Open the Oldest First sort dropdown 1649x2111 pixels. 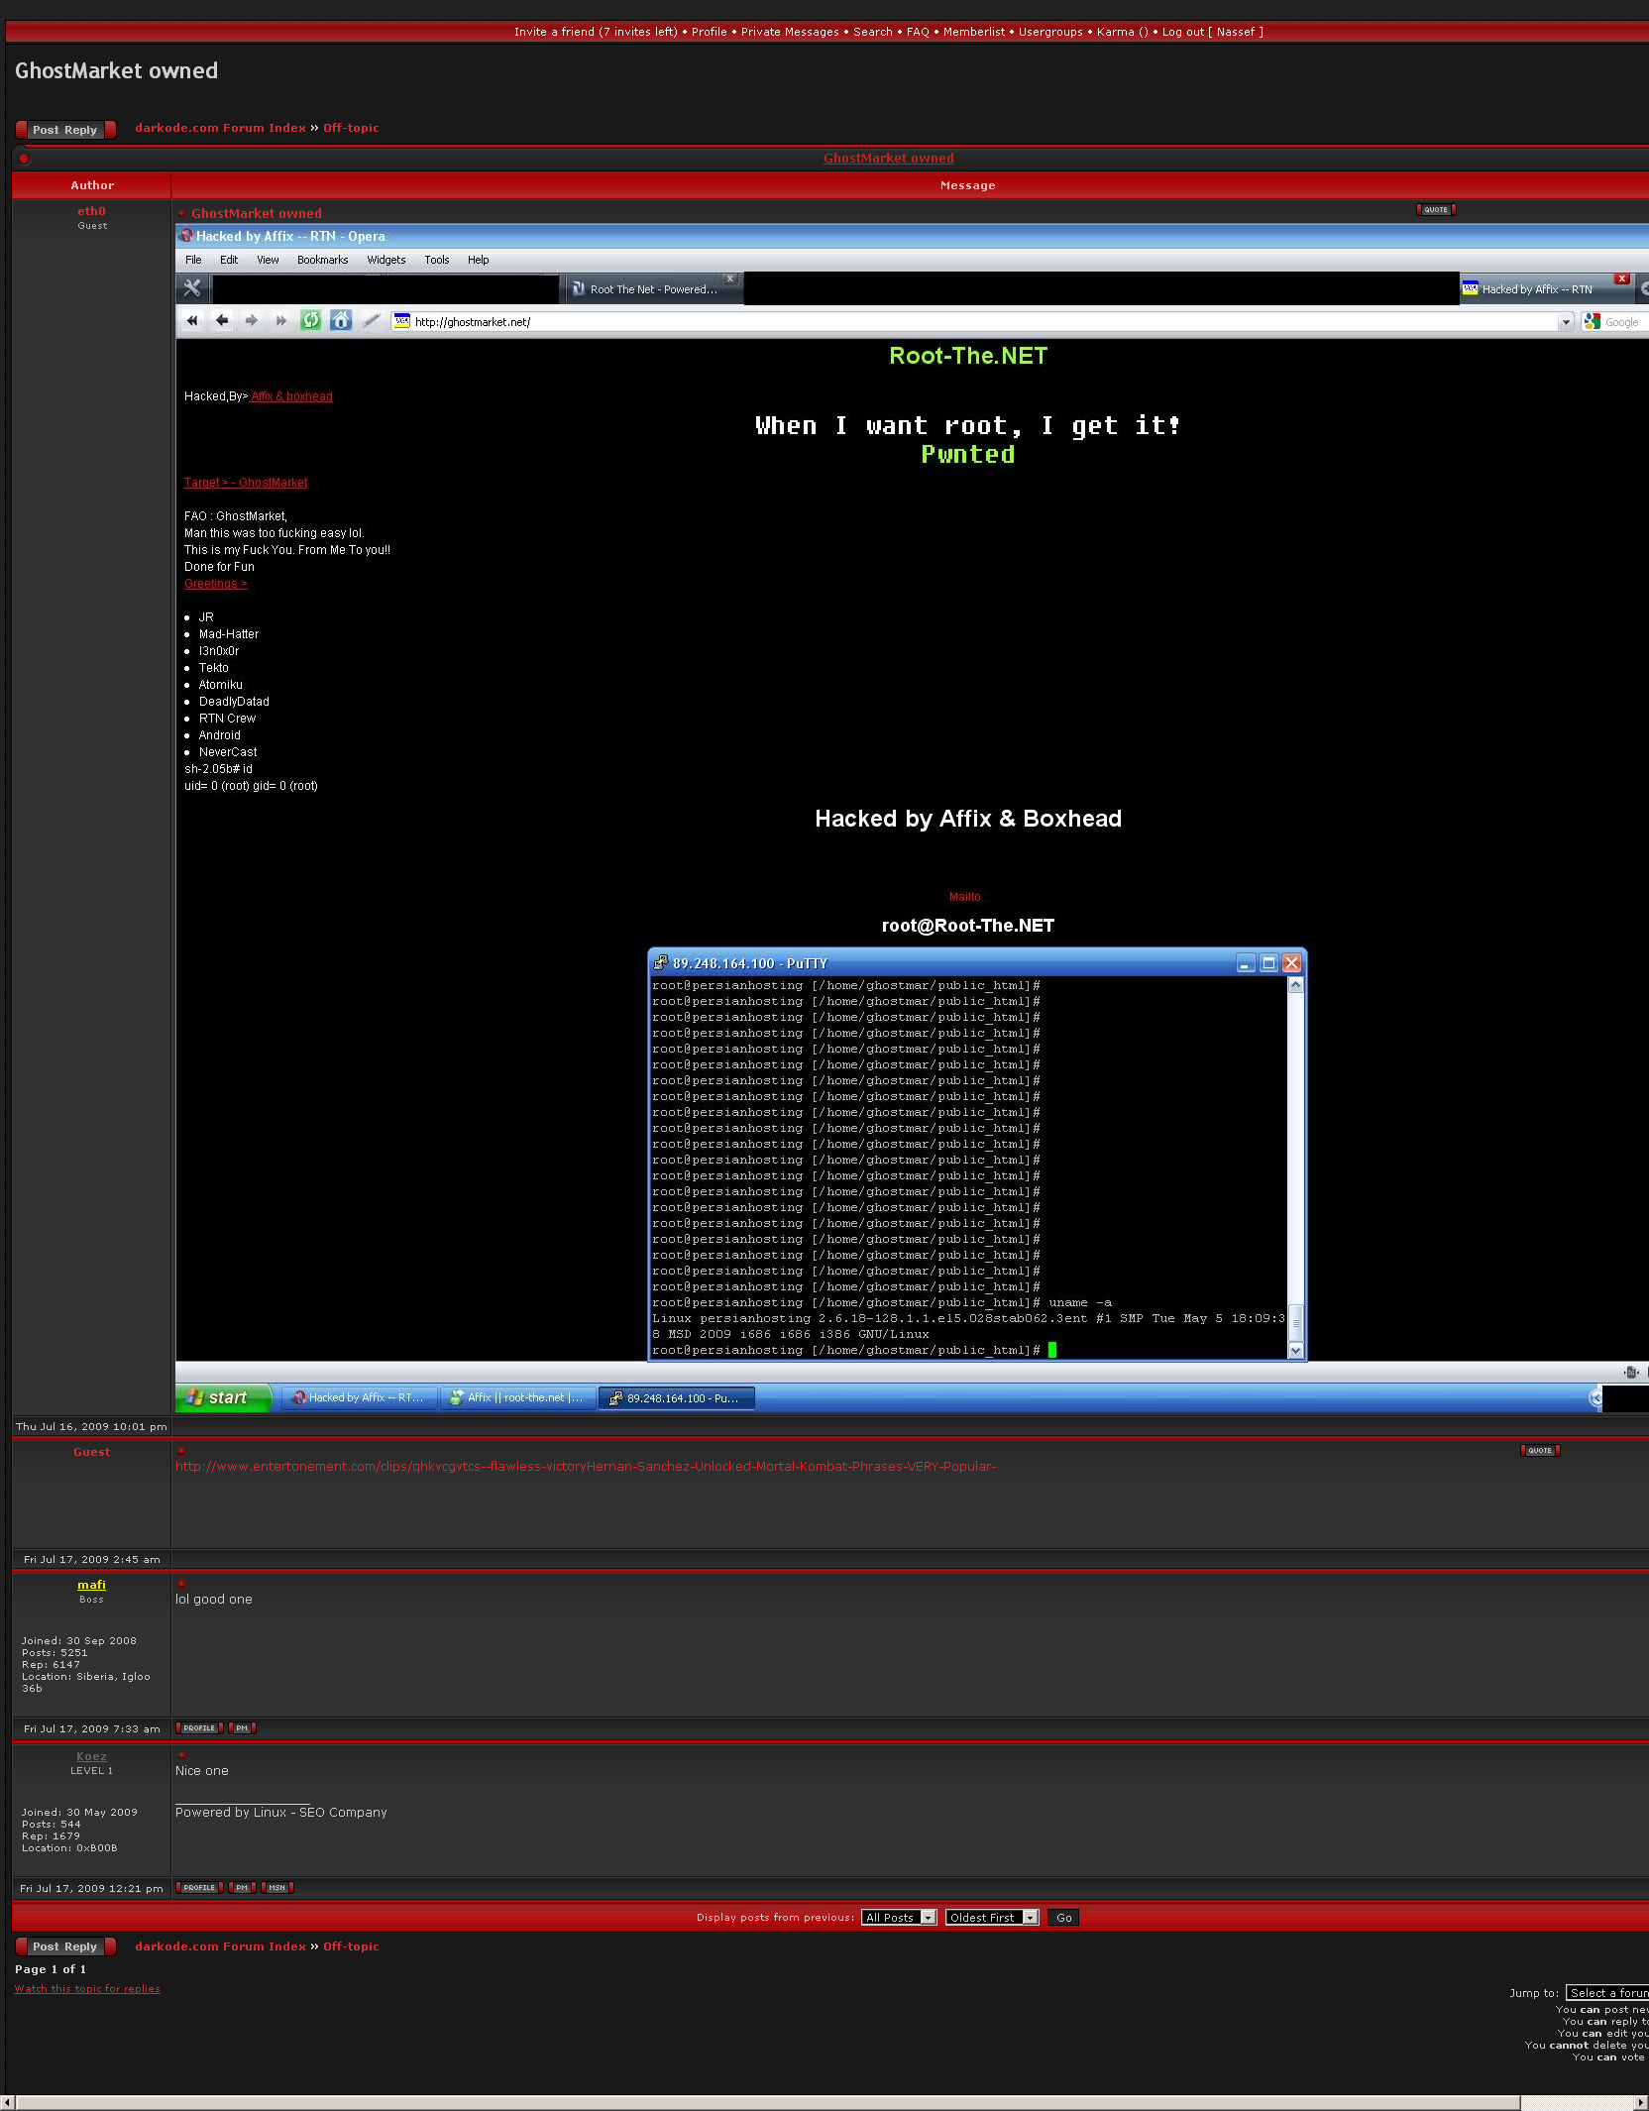click(x=991, y=1918)
